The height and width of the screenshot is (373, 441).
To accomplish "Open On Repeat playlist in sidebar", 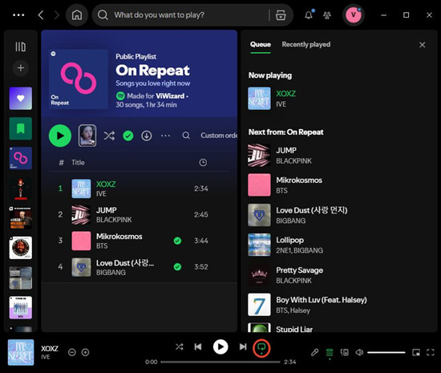I will 21,158.
